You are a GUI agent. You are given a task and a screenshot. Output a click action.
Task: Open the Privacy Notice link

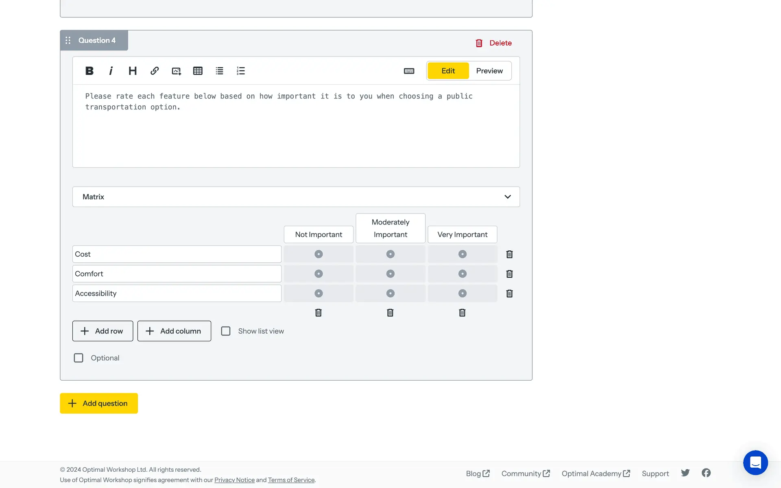pos(234,480)
